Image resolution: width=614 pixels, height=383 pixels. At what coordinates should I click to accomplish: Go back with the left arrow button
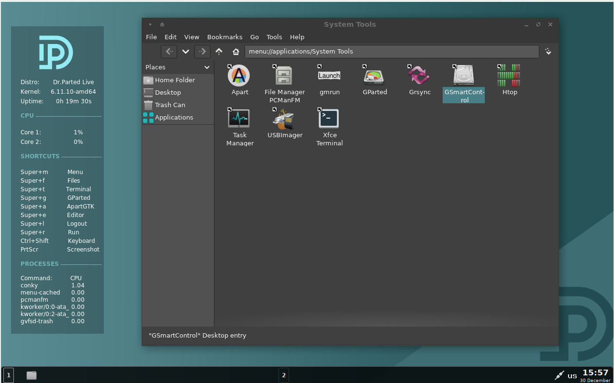169,52
